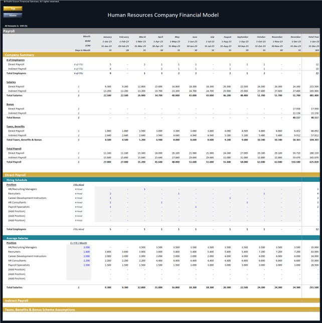The height and width of the screenshot is (323, 322).
Task: Edit the HR Consultants average salary input
Action: pos(79,261)
